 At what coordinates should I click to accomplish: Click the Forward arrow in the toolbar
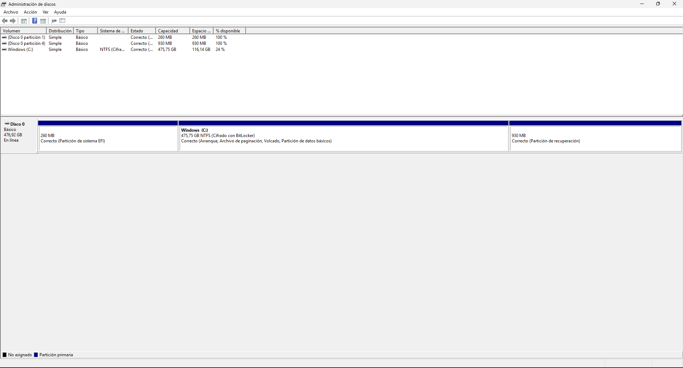[13, 21]
